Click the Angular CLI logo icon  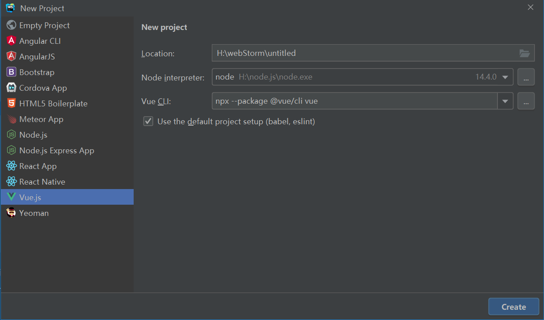11,41
